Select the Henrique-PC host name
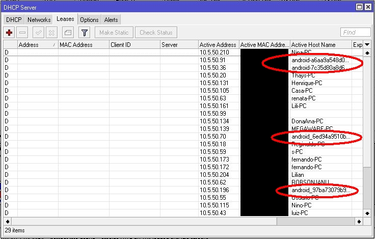Screen dimensions: 375x239 [307, 83]
